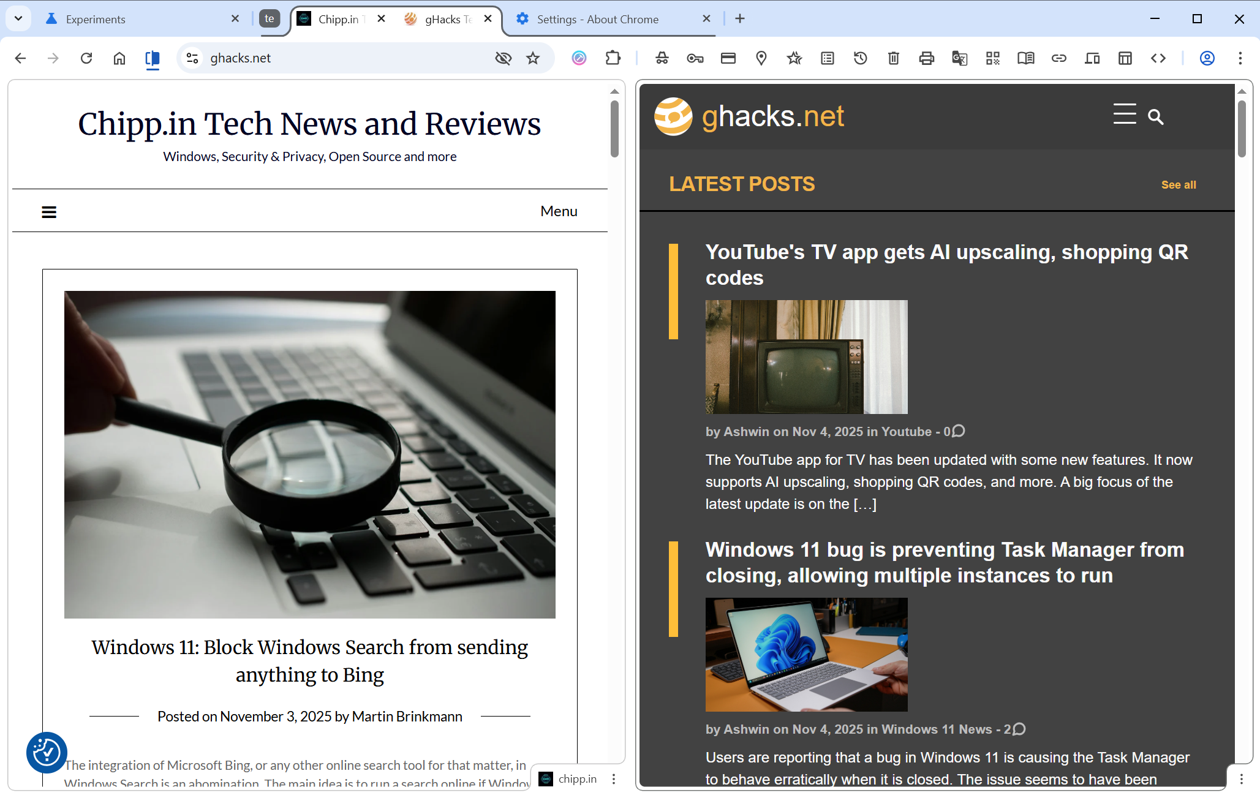Open the cookie consent round icon
1260x798 pixels.
47,753
